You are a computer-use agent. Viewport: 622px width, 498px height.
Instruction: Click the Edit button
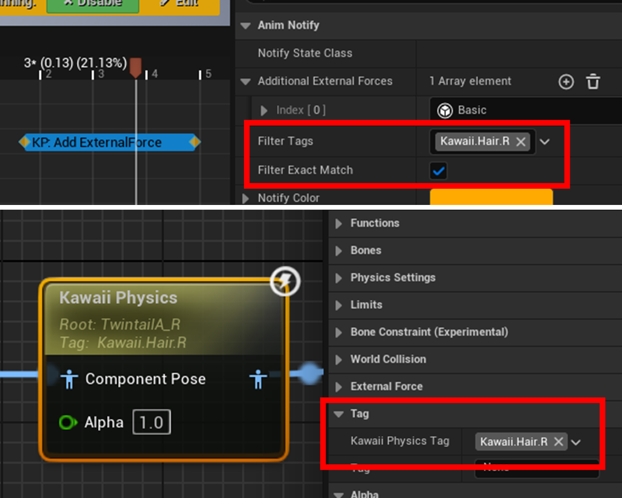[x=179, y=4]
